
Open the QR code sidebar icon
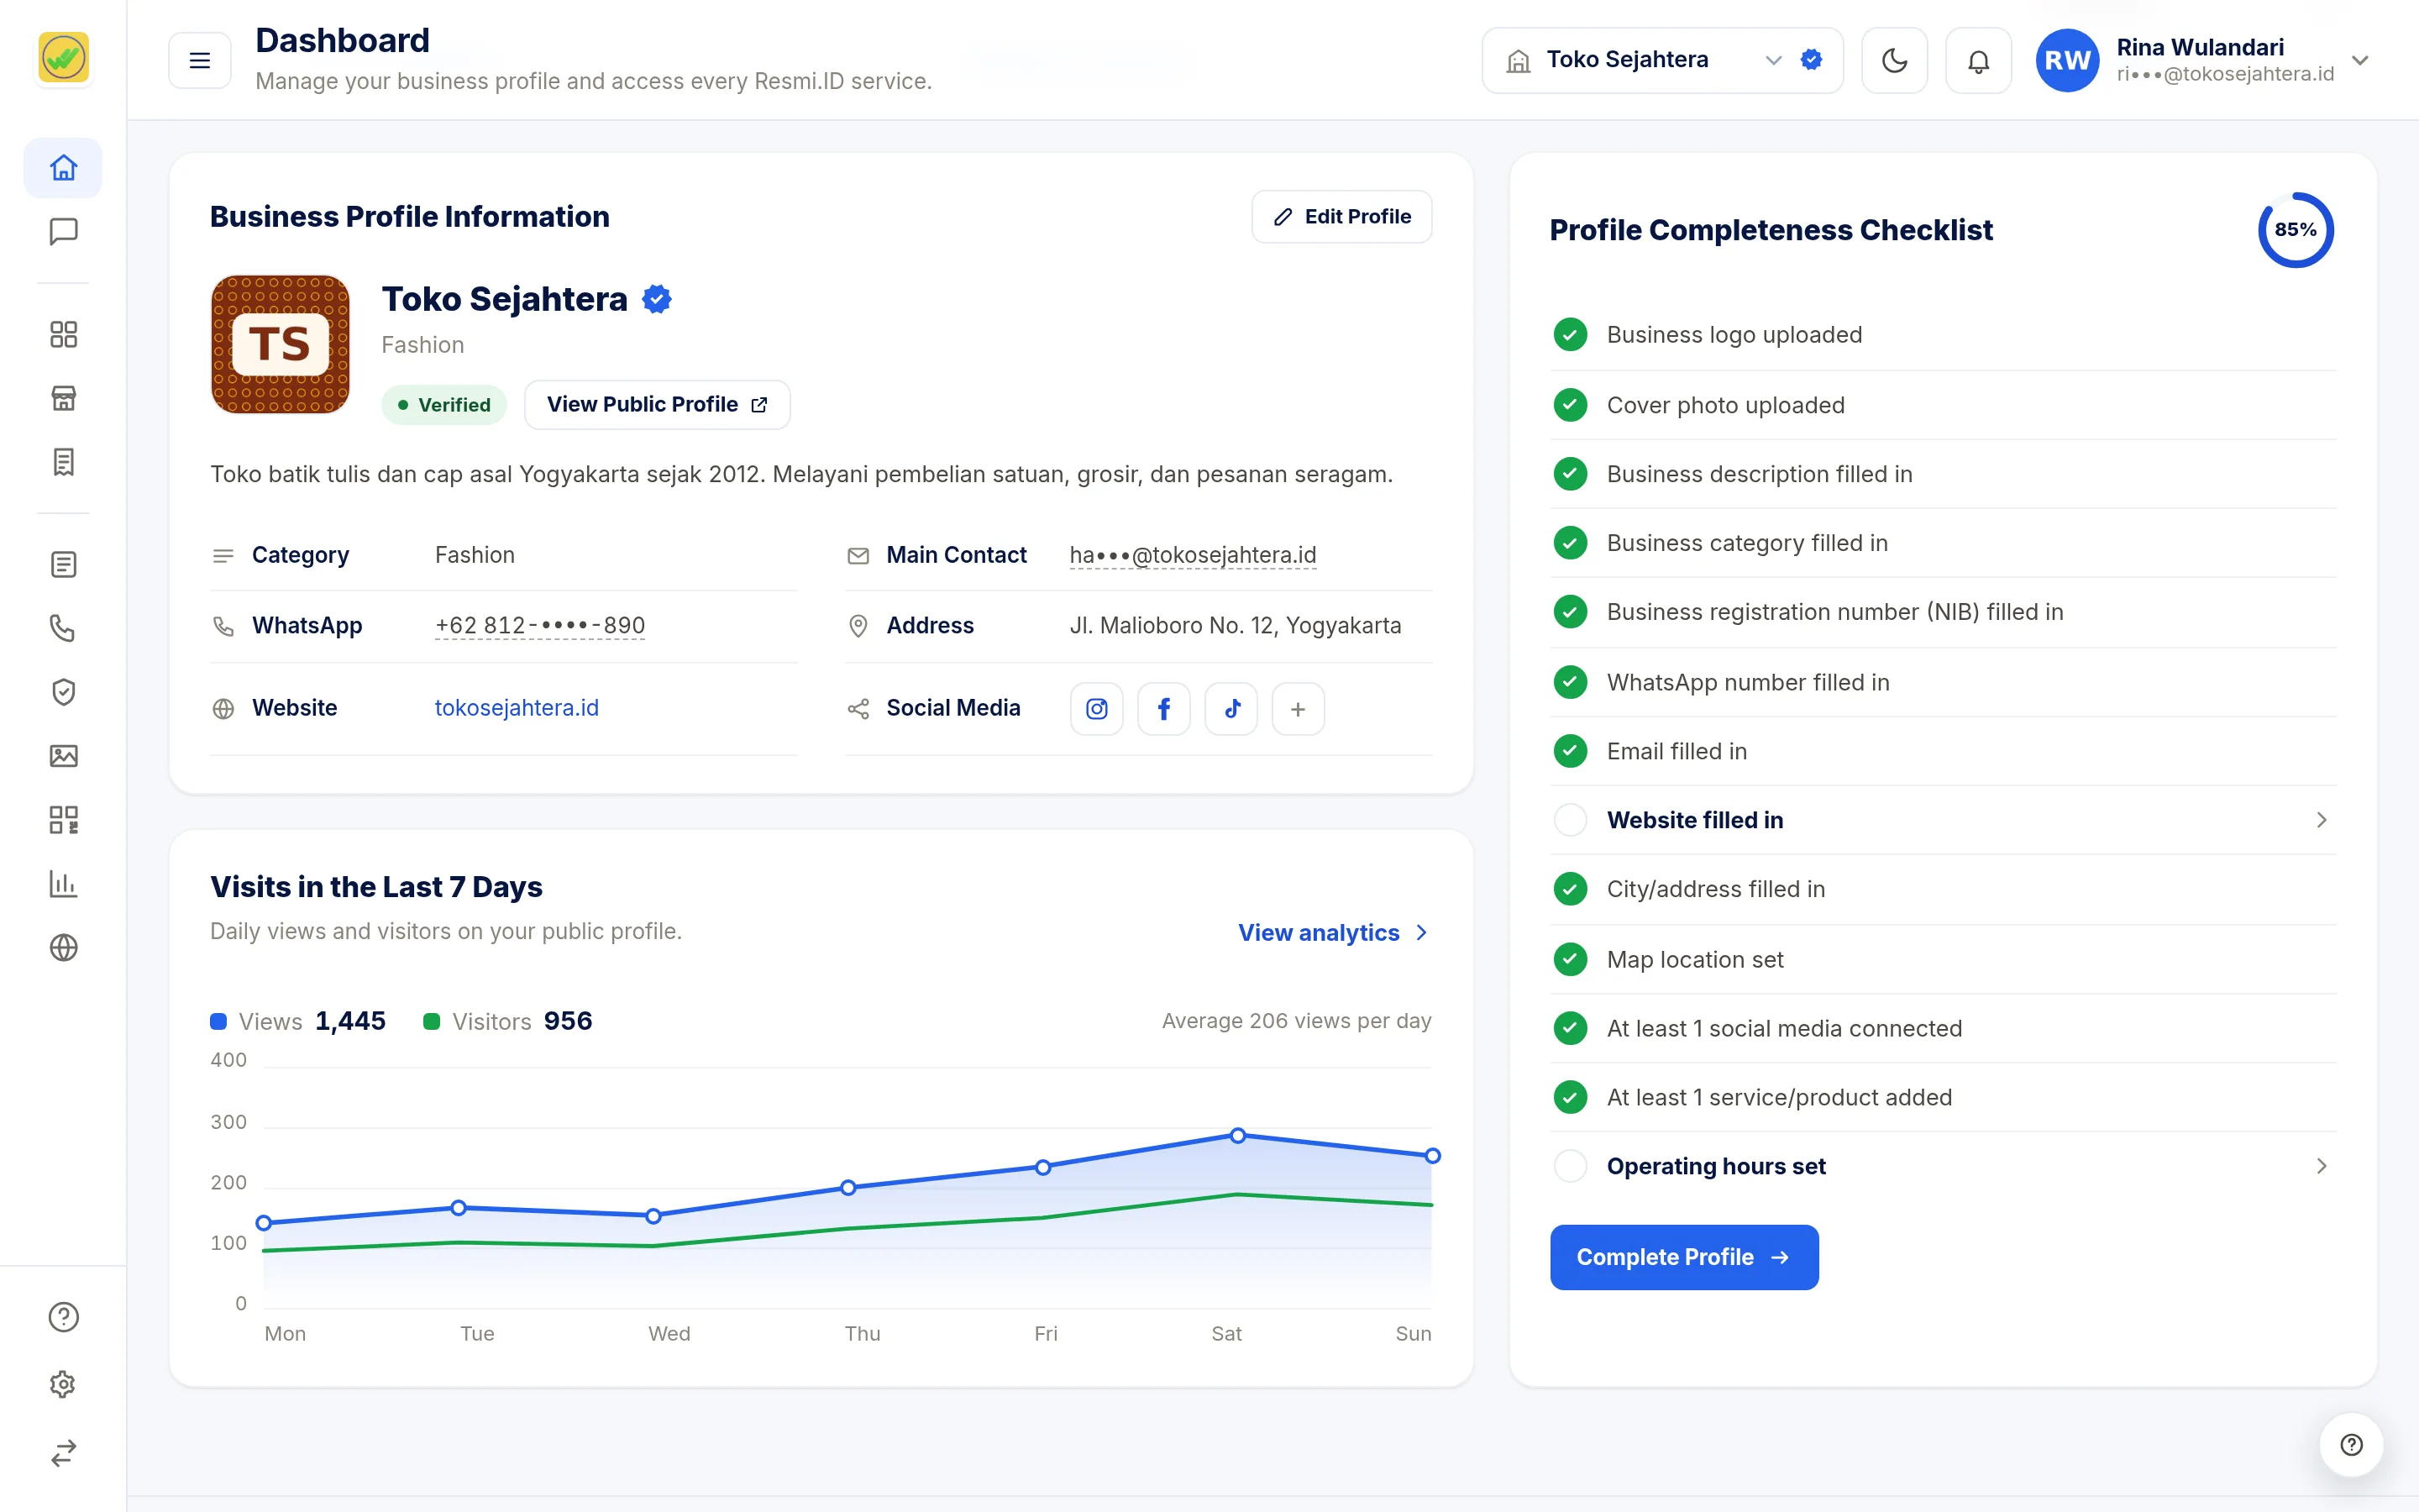point(63,820)
